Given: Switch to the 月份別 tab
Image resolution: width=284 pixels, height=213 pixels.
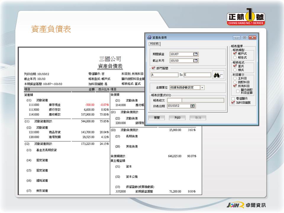Looking at the screenshot, I should [x=154, y=44].
